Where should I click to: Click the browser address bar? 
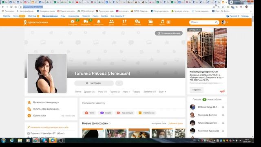pyautogui.click(x=117, y=7)
